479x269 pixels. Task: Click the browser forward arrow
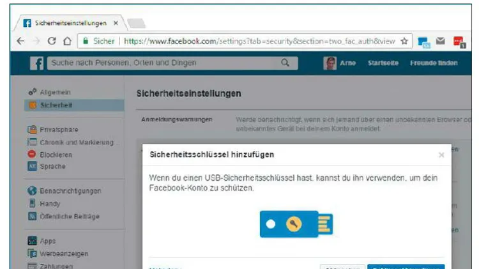tap(36, 41)
